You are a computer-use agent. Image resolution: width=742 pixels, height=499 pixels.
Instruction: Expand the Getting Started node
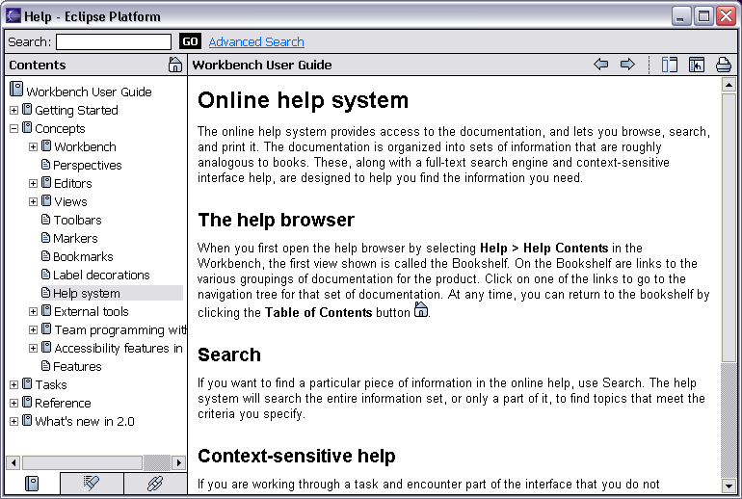(13, 110)
